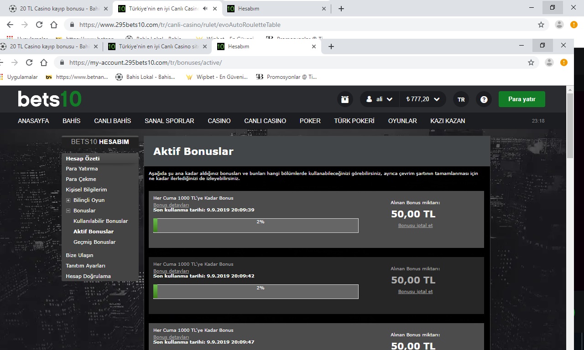Switch to 20 TL Casino tab in rear window
Viewport: 584px width, 350px height.
(x=59, y=8)
